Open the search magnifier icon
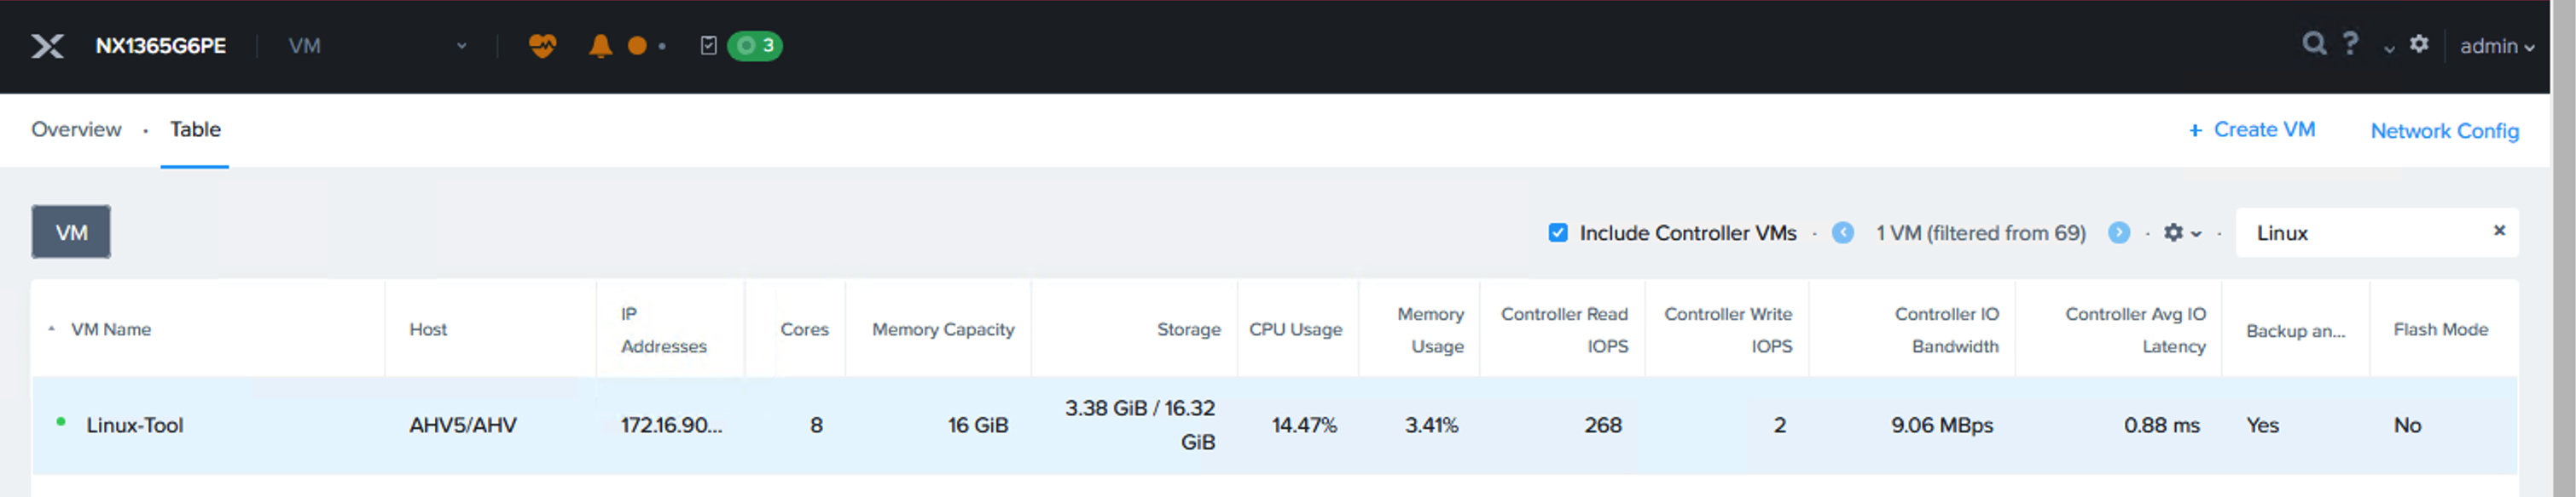 (x=2313, y=44)
